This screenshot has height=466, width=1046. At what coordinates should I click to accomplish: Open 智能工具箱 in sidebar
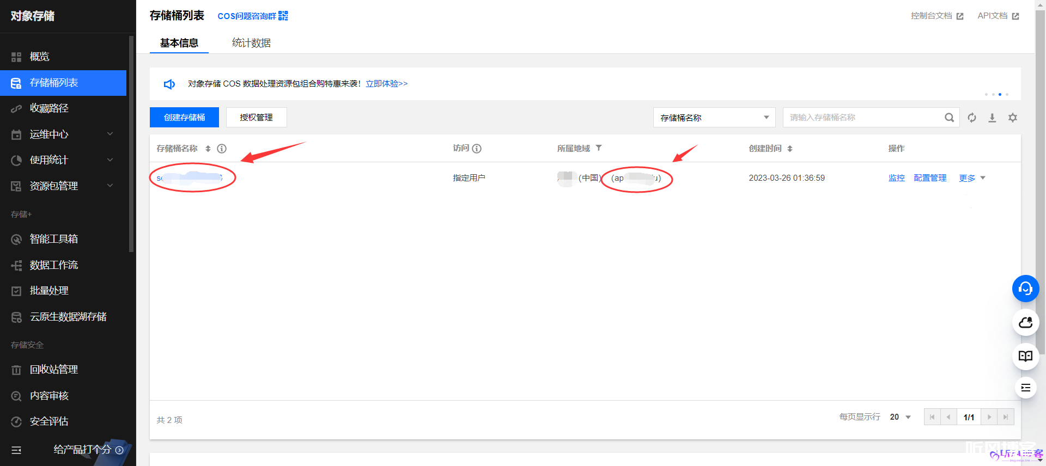(63, 239)
